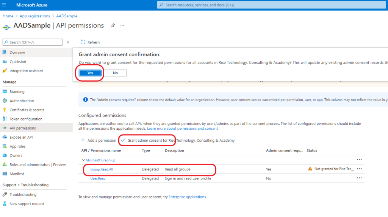Open the User.Read permission link

click(98, 178)
